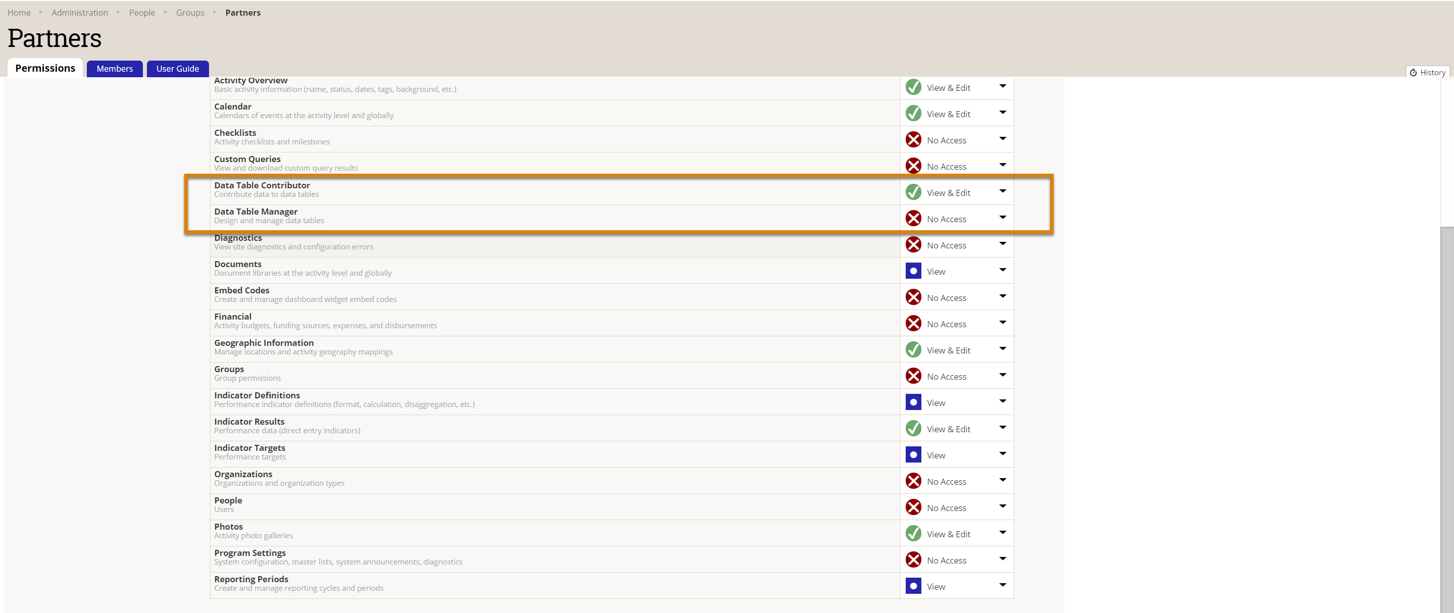
Task: Expand Custom Queries access dropdown arrow
Action: (x=1002, y=165)
